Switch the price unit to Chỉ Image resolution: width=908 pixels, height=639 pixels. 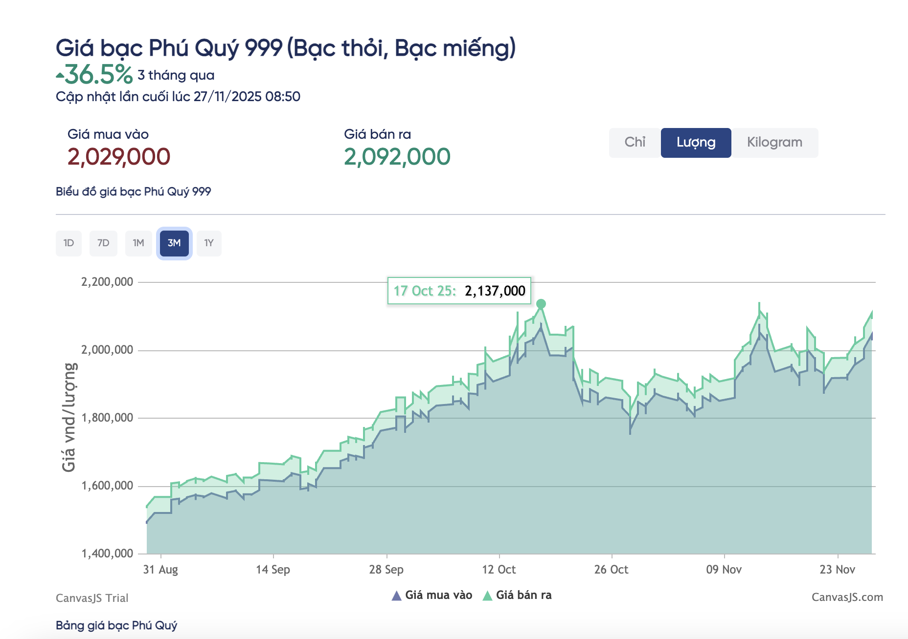coord(635,142)
